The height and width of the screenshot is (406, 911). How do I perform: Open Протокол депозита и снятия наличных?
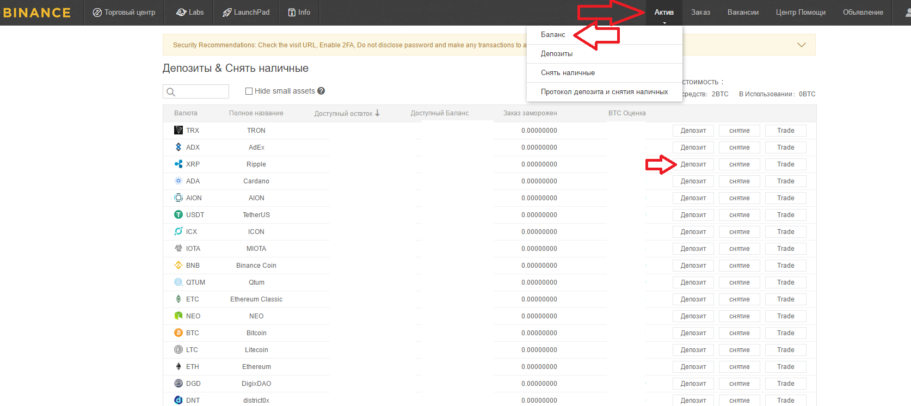pos(604,91)
